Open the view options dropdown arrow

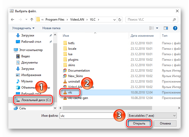click(x=157, y=28)
